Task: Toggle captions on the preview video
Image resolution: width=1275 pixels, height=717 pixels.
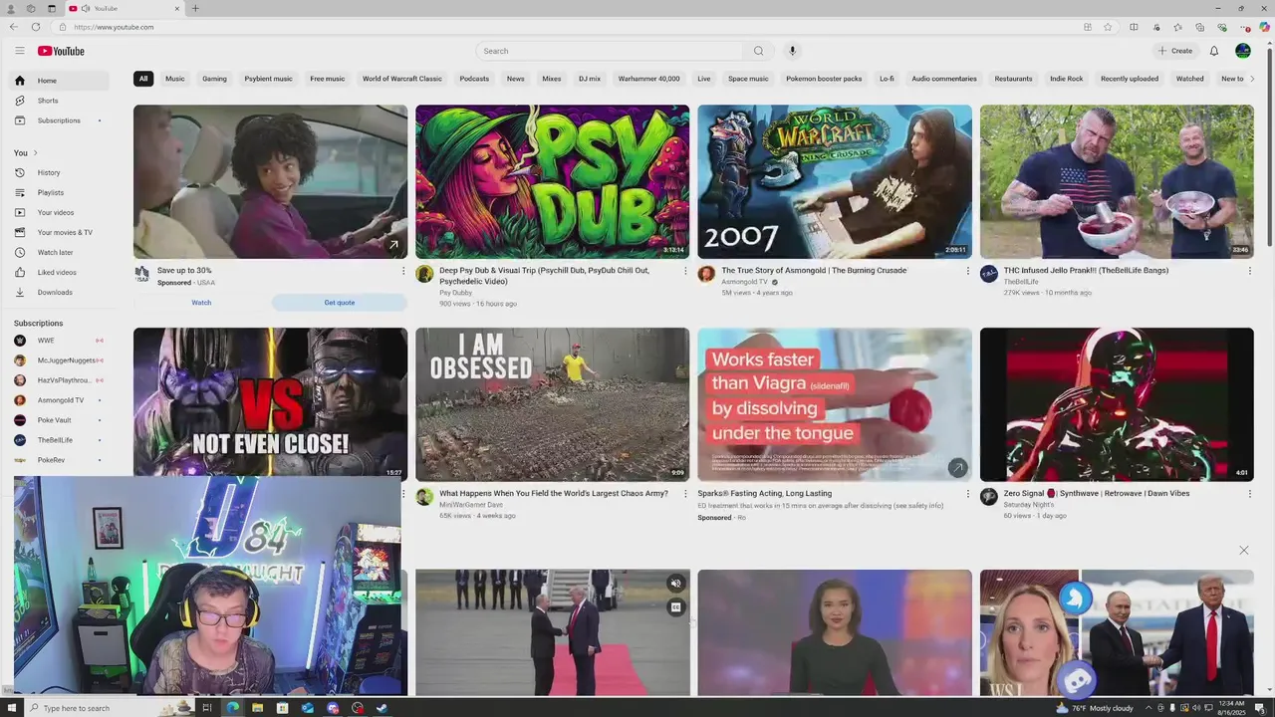Action: coord(675,606)
